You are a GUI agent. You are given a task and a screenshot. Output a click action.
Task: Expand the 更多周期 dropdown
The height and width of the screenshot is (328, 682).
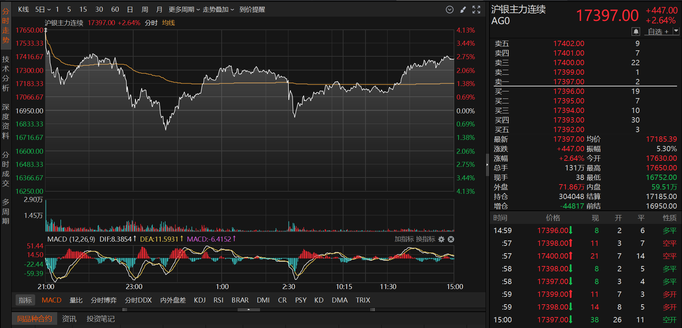pos(184,10)
